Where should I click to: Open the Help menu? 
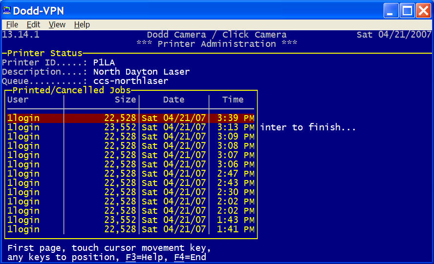(82, 24)
